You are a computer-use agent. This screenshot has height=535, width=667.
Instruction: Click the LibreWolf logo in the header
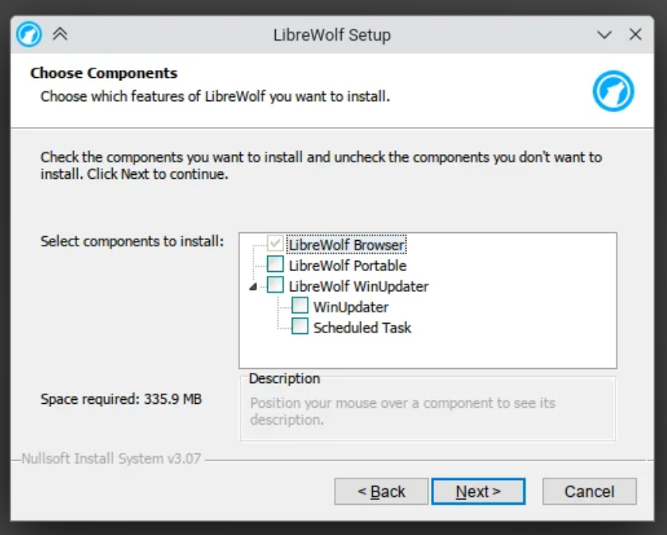pyautogui.click(x=613, y=91)
